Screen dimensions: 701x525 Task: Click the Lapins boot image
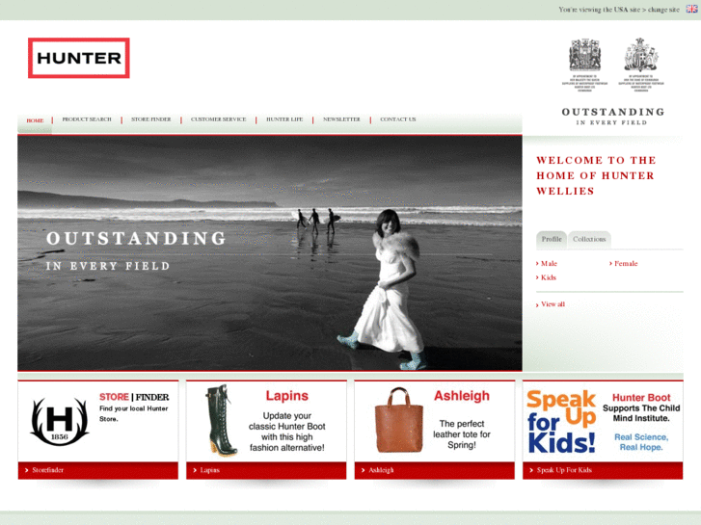[x=221, y=420]
